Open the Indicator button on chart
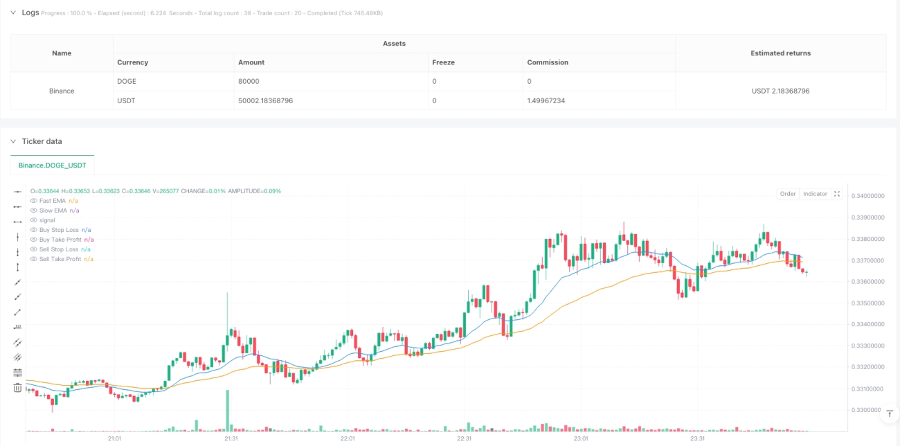 click(x=815, y=194)
